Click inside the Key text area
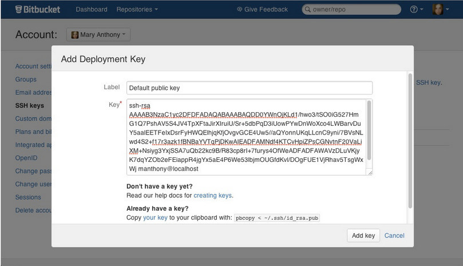This screenshot has height=266, width=463. (x=246, y=137)
